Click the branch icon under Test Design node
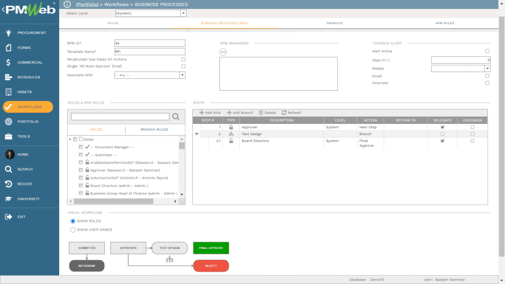 (x=170, y=259)
